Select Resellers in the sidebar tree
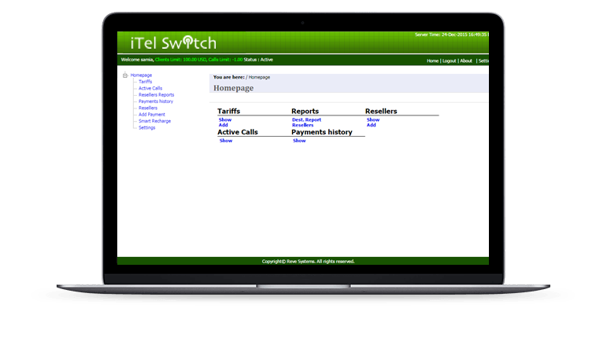Image resolution: width=607 pixels, height=341 pixels. pos(147,108)
